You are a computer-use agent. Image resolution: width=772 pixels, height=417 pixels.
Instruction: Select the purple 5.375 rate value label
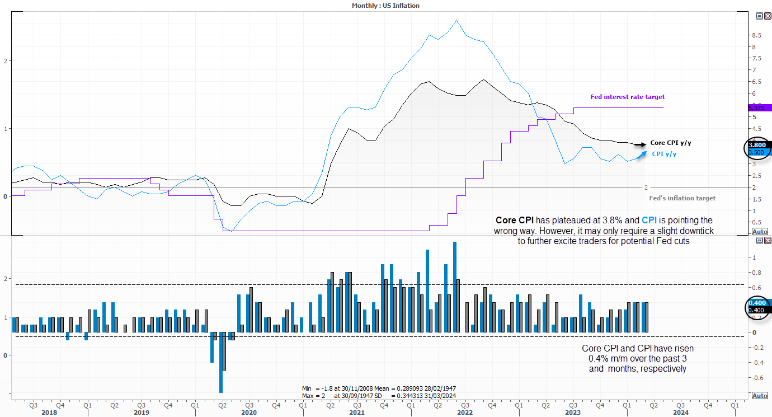[760, 107]
